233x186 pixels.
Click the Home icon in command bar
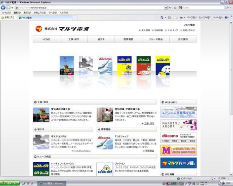point(162,17)
